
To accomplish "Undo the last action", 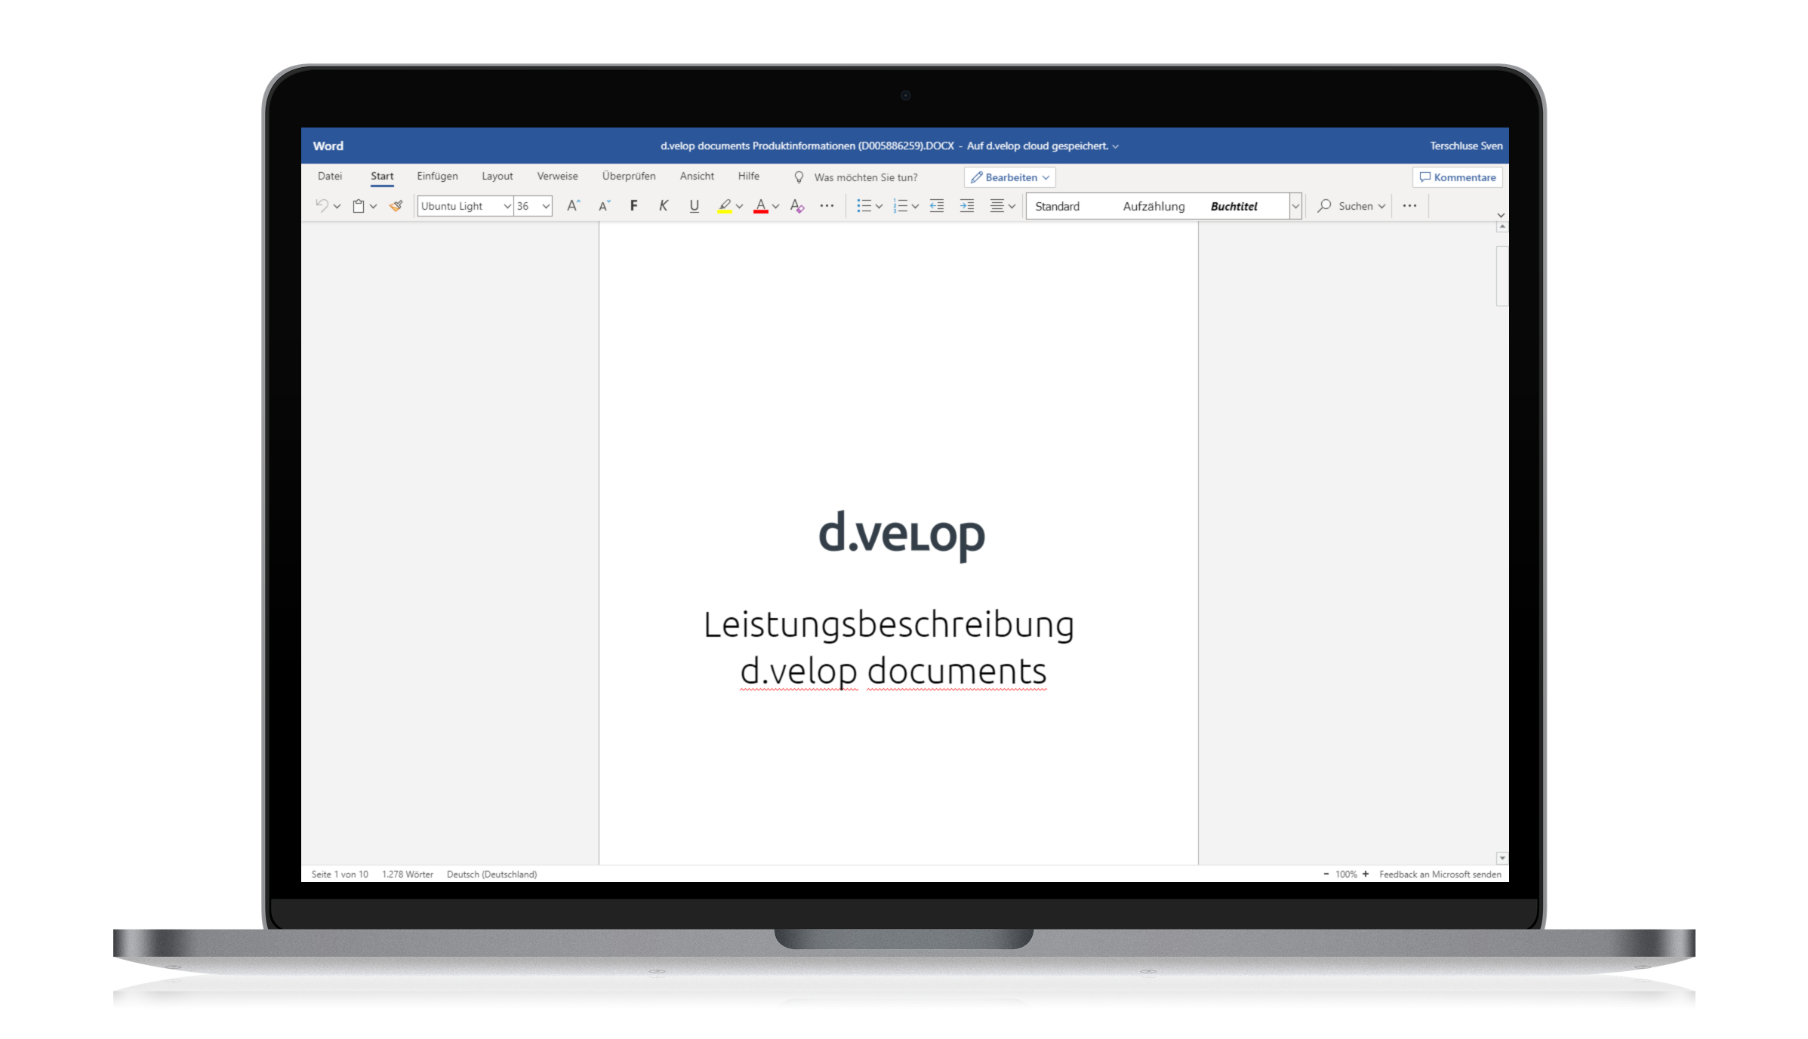I will (322, 206).
